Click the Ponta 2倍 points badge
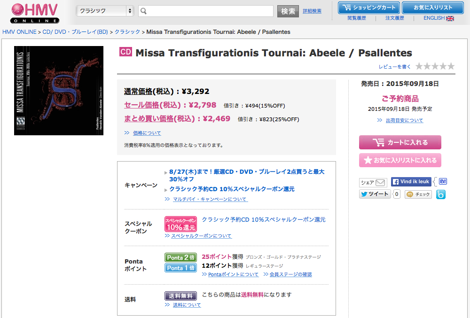470x318 pixels. 180,257
